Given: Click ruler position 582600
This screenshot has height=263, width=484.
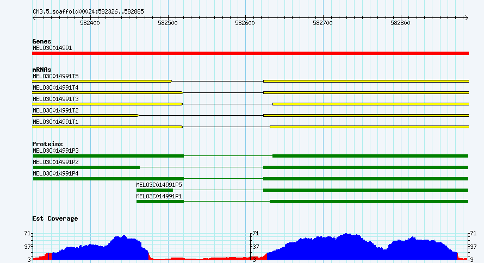Looking at the screenshot, I should click(x=245, y=23).
